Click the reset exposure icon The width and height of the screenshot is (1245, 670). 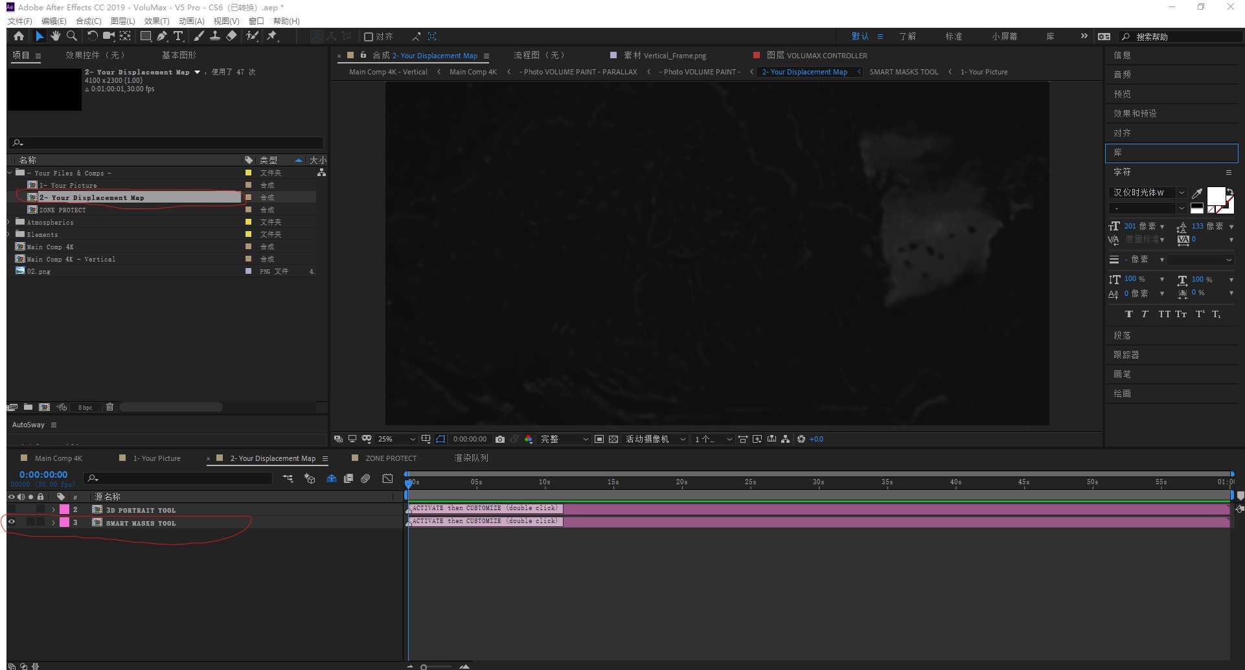tap(801, 439)
